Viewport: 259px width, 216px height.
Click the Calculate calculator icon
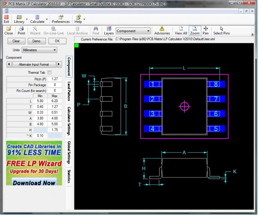tap(37, 17)
